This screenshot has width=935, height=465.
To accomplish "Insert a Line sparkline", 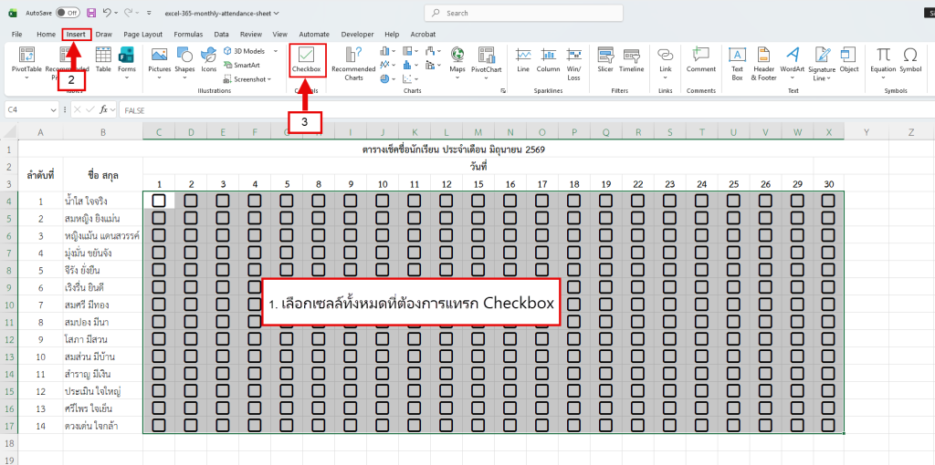I will click(523, 61).
